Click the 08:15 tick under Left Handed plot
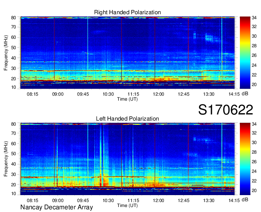261x212 pixels. point(33,200)
